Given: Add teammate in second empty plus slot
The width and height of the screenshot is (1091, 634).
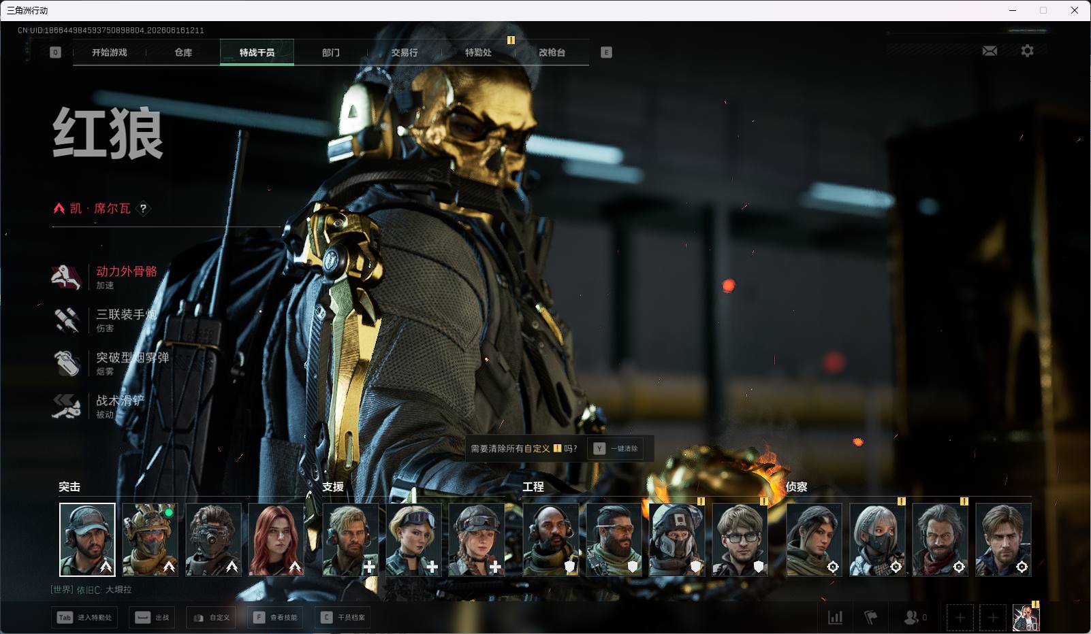Looking at the screenshot, I should 993,618.
